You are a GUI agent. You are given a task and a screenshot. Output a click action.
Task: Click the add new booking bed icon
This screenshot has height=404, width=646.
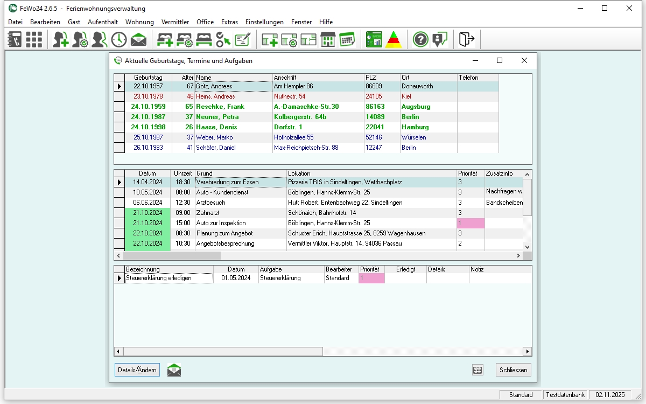tap(165, 39)
